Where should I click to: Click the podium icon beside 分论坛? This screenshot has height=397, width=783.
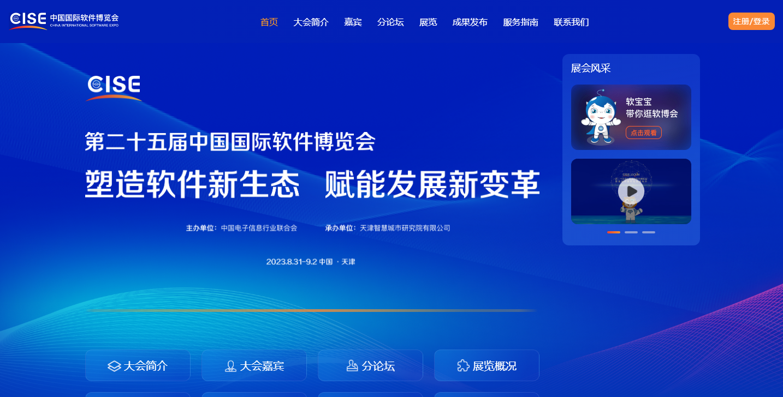tap(352, 366)
